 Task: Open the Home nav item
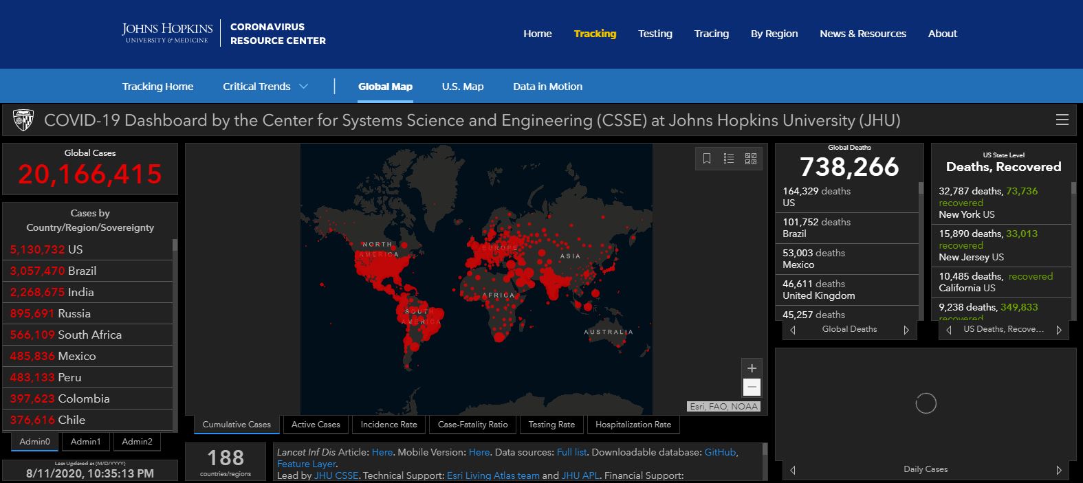tap(538, 34)
